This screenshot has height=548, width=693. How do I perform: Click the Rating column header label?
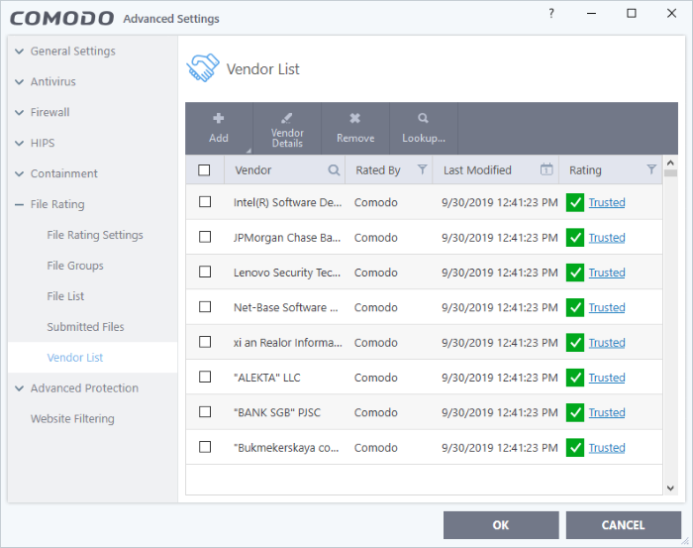coord(585,170)
